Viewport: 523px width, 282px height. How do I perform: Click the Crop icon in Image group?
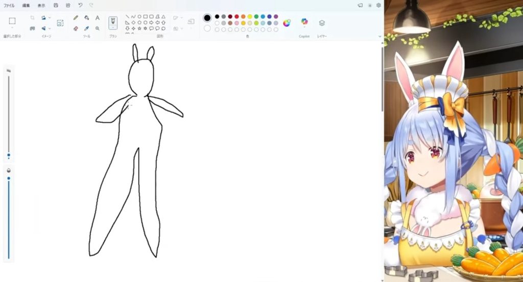click(x=32, y=18)
